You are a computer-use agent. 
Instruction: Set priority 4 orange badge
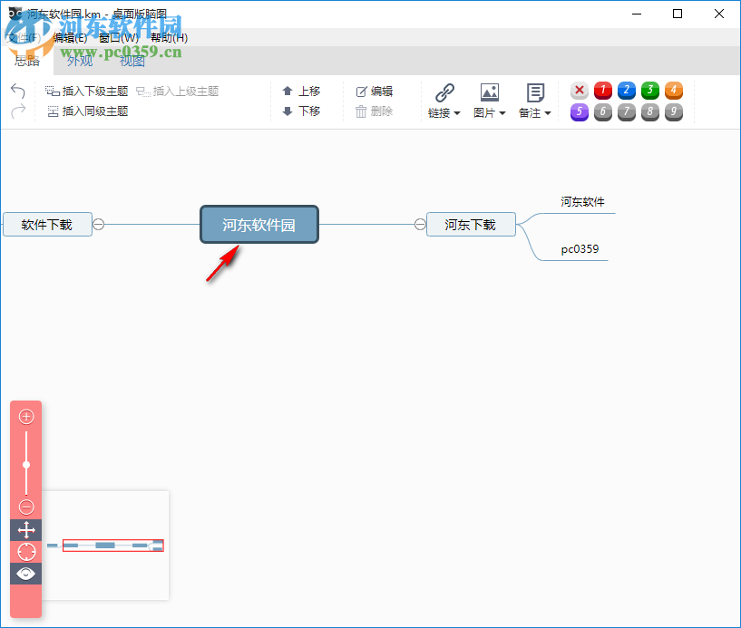pos(674,91)
